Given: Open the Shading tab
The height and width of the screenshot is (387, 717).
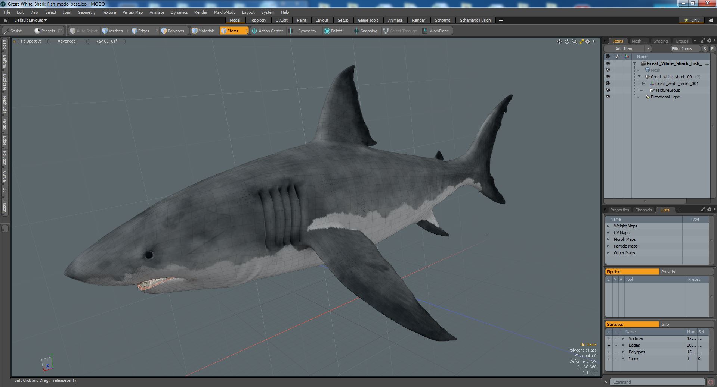Looking at the screenshot, I should (660, 41).
